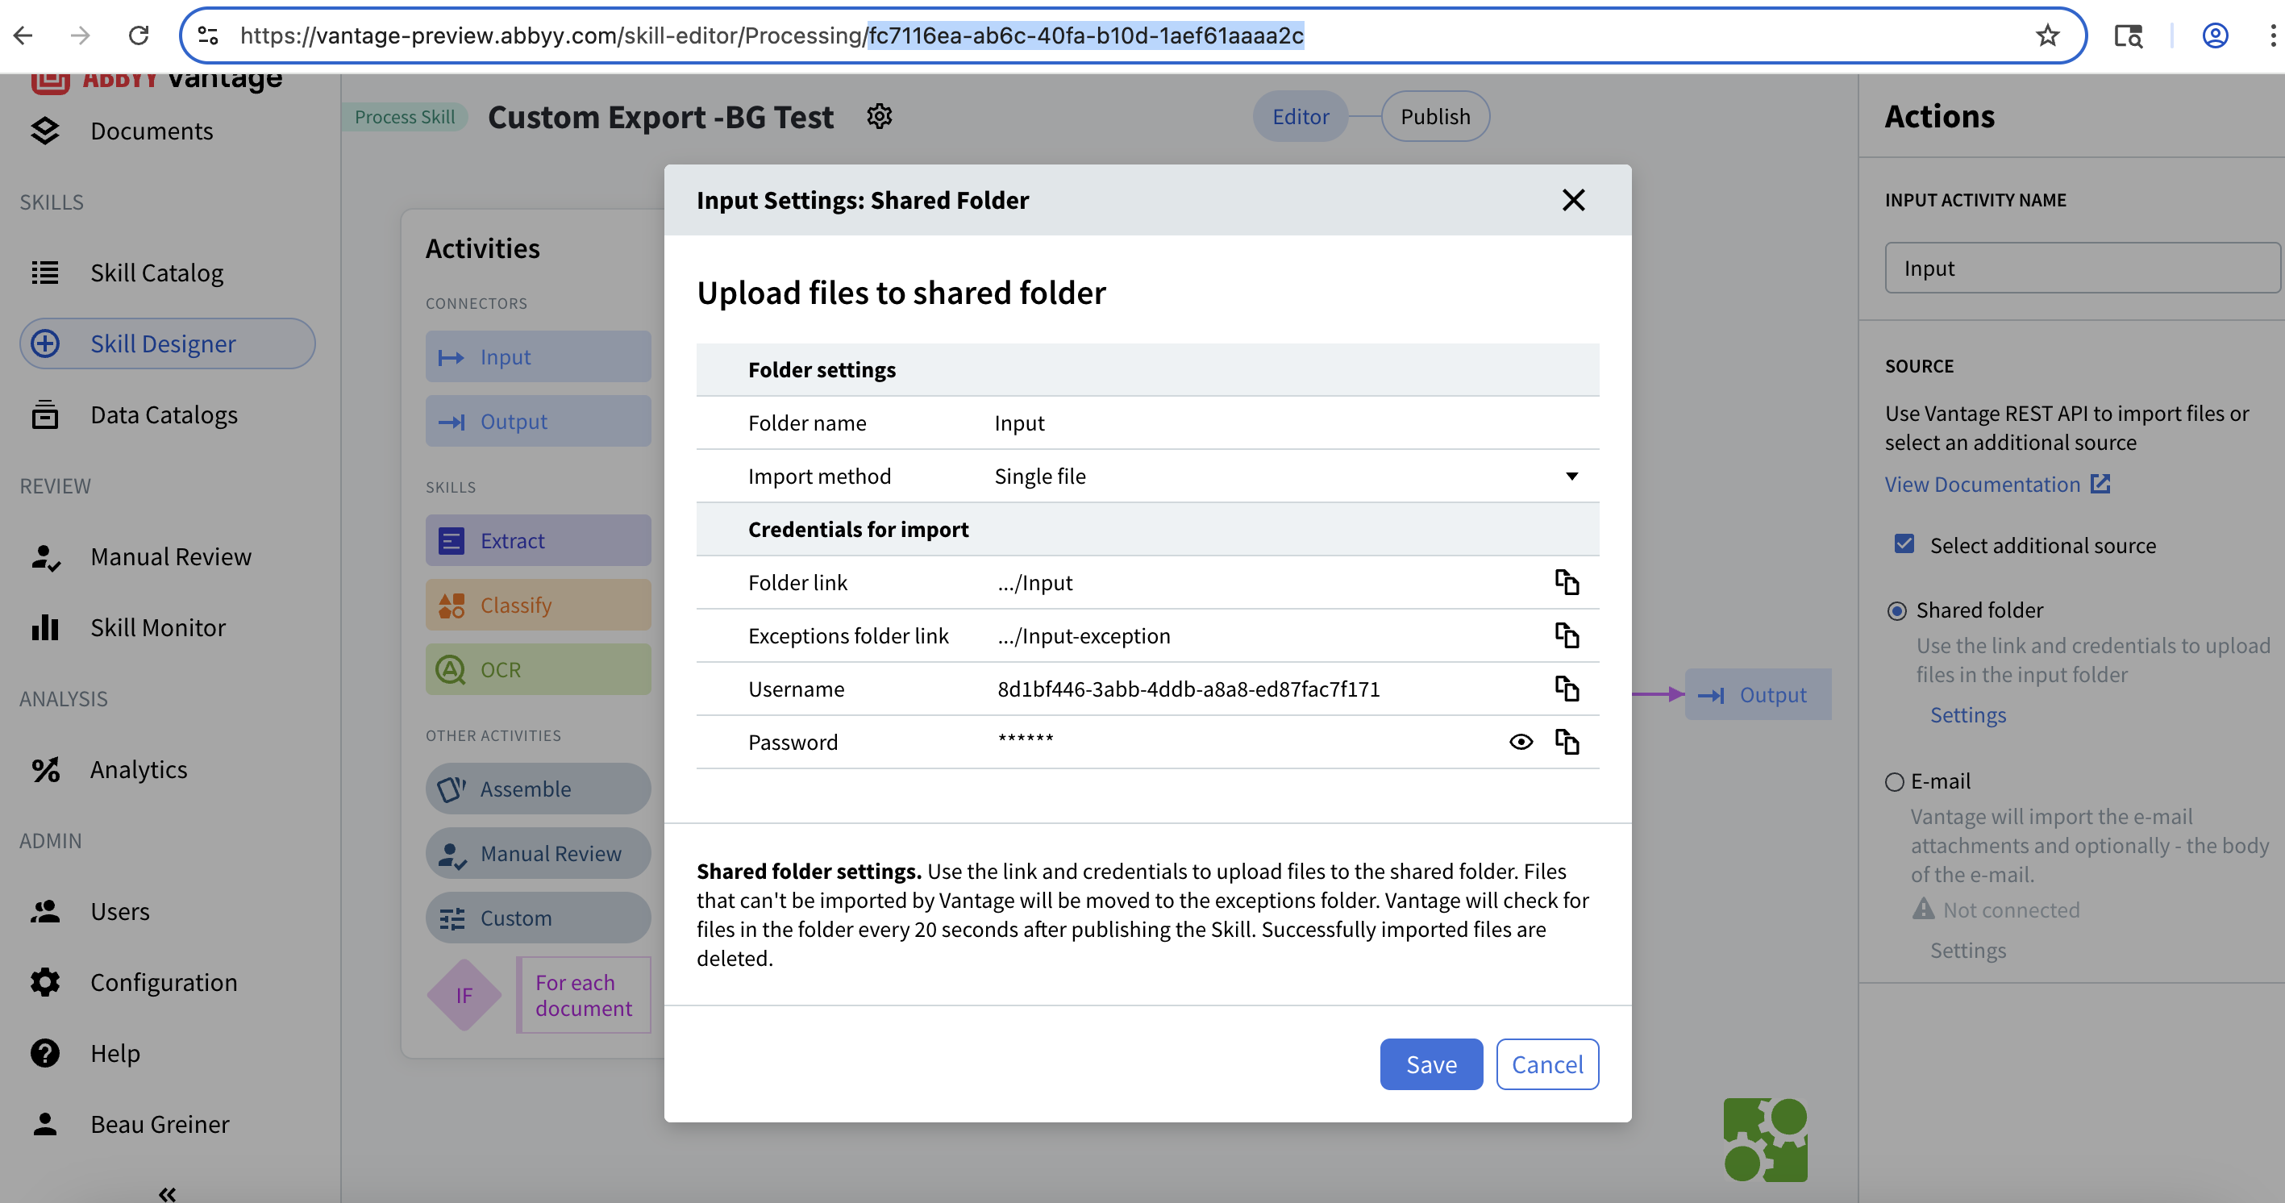The image size is (2285, 1203).
Task: Reveal the hidden password
Action: 1521,742
